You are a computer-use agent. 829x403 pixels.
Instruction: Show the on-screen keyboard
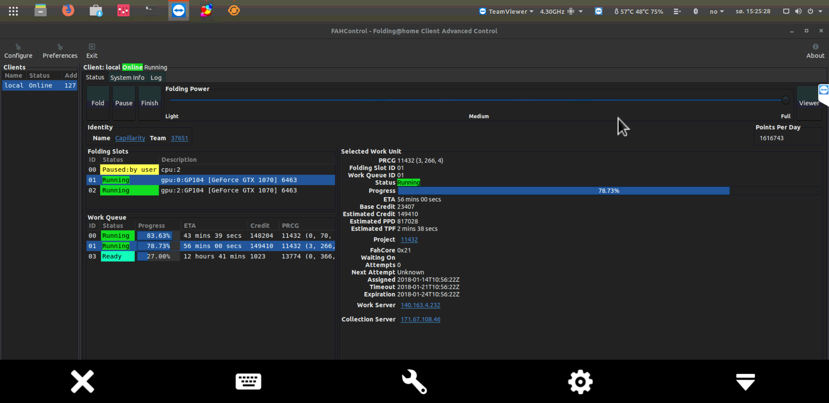point(248,381)
